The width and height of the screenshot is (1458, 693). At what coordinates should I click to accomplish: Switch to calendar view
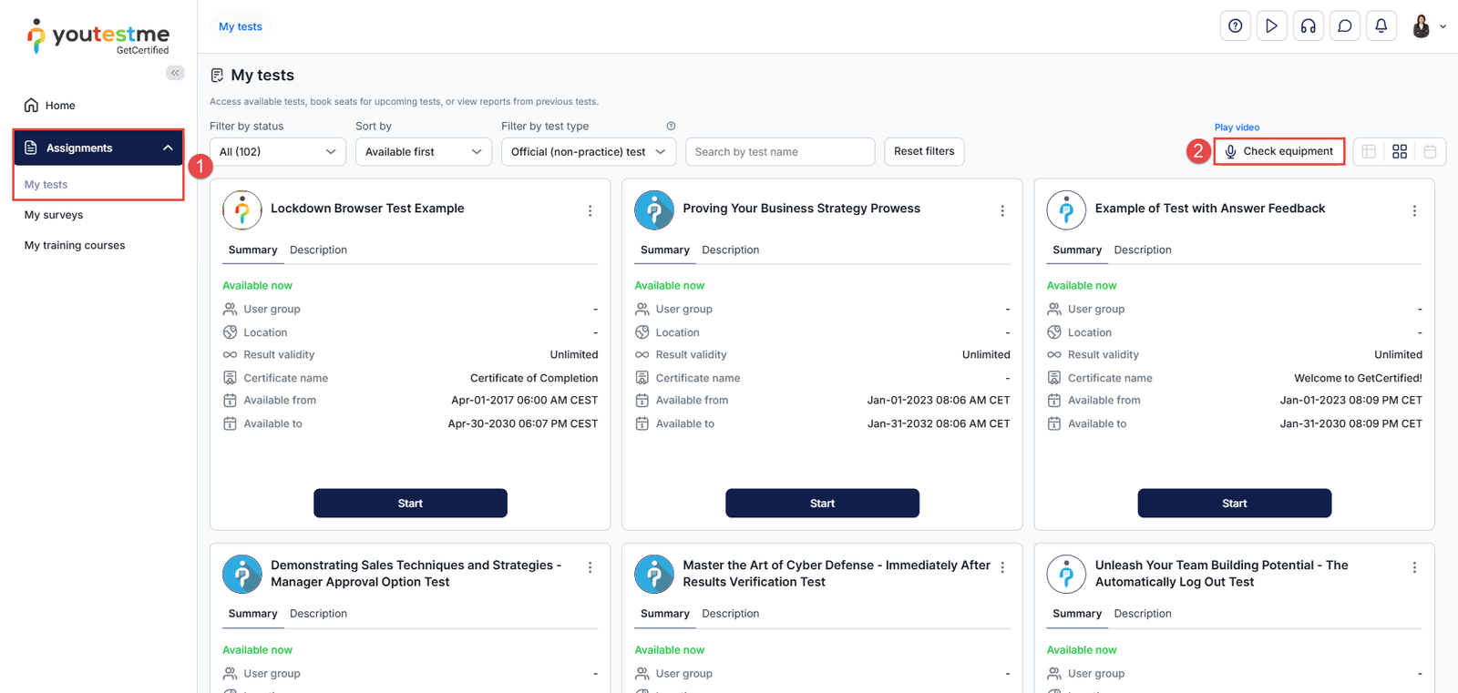(x=1430, y=152)
